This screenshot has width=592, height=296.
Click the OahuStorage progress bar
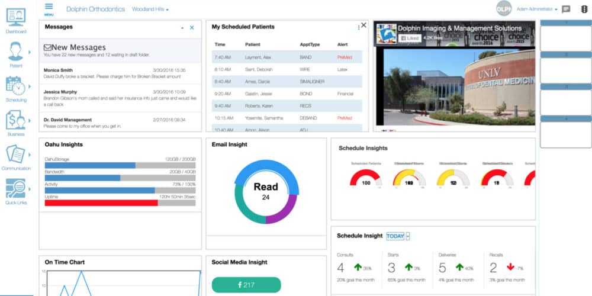click(x=120, y=165)
